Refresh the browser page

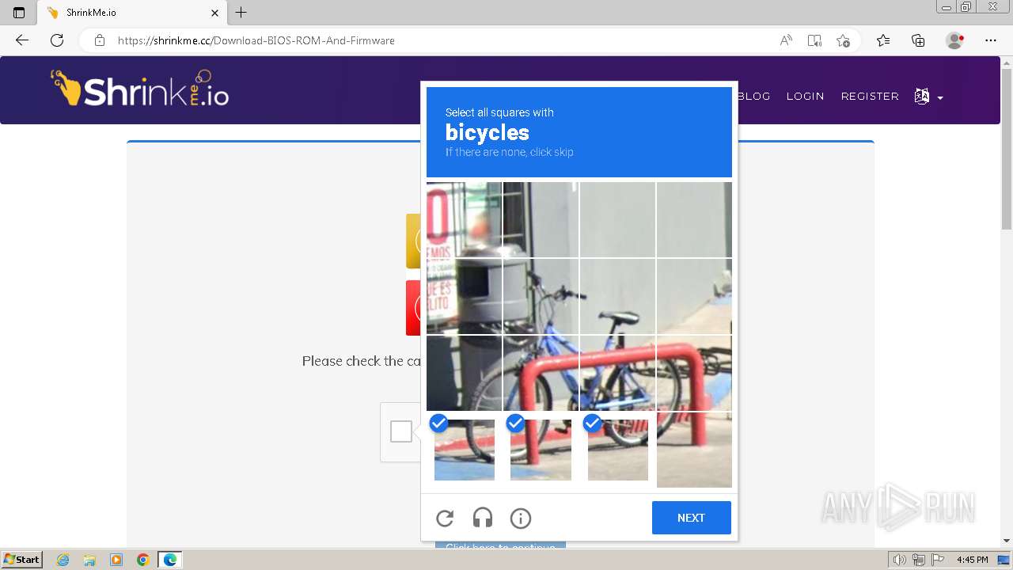point(57,40)
